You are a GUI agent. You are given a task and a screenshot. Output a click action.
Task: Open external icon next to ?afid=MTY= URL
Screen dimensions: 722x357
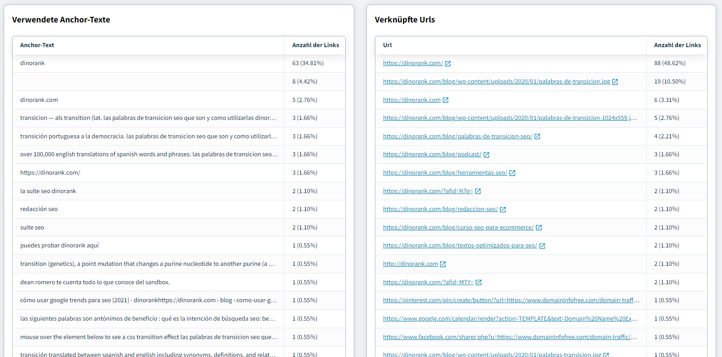tap(478, 282)
